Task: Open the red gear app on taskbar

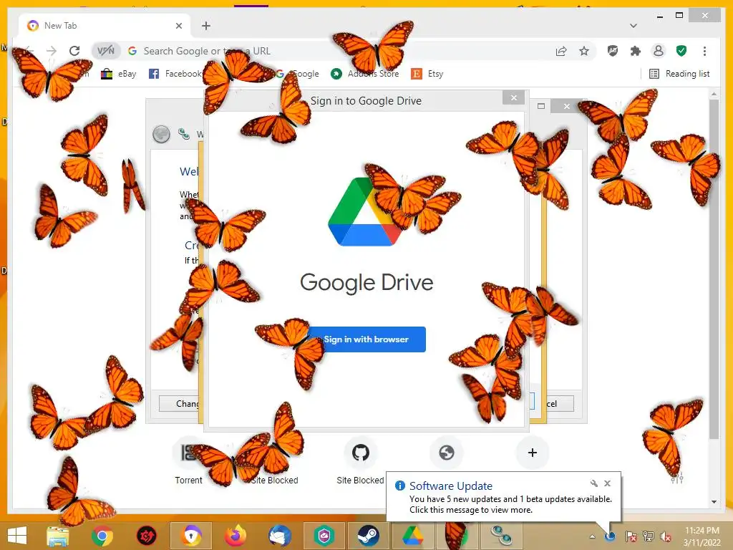Action: point(146,536)
